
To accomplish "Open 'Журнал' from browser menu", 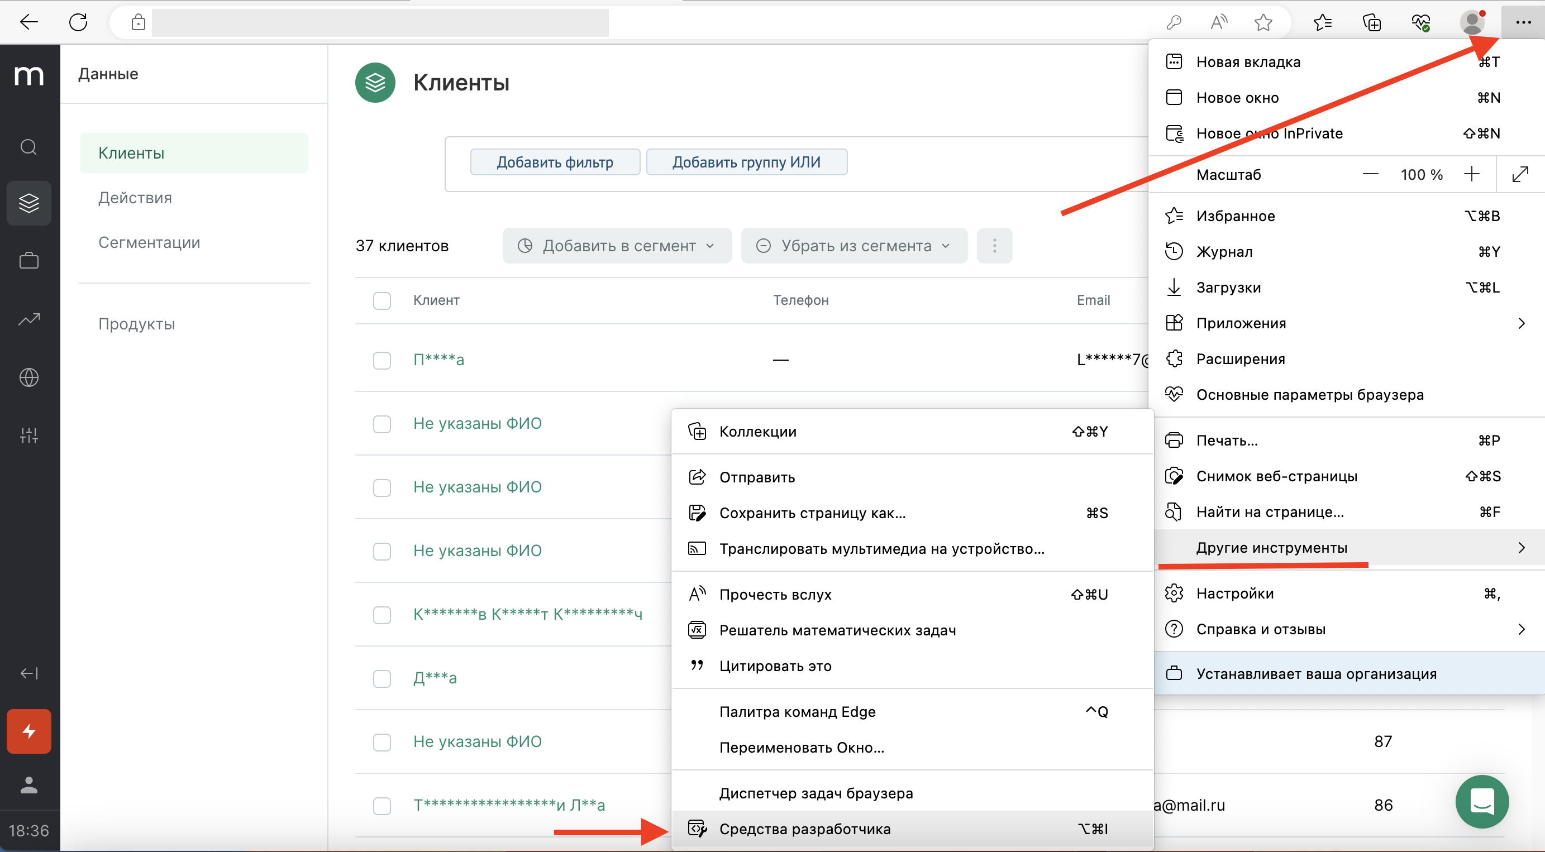I will [x=1347, y=252].
